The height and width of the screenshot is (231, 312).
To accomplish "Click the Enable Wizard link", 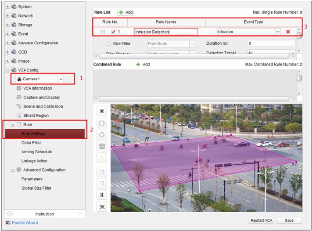I will 25,223.
